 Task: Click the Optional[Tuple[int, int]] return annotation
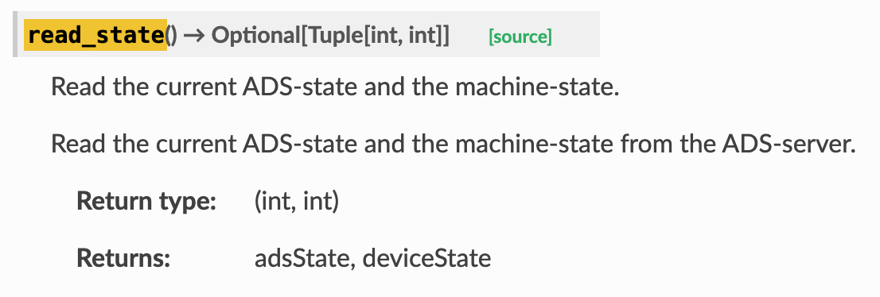click(330, 36)
